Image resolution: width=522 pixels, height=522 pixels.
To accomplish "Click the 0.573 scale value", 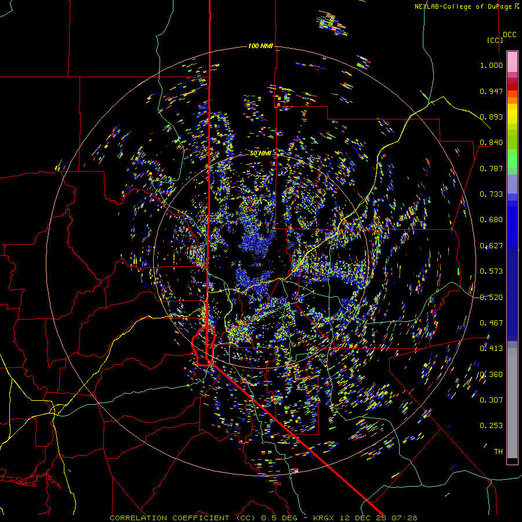I will pyautogui.click(x=491, y=271).
